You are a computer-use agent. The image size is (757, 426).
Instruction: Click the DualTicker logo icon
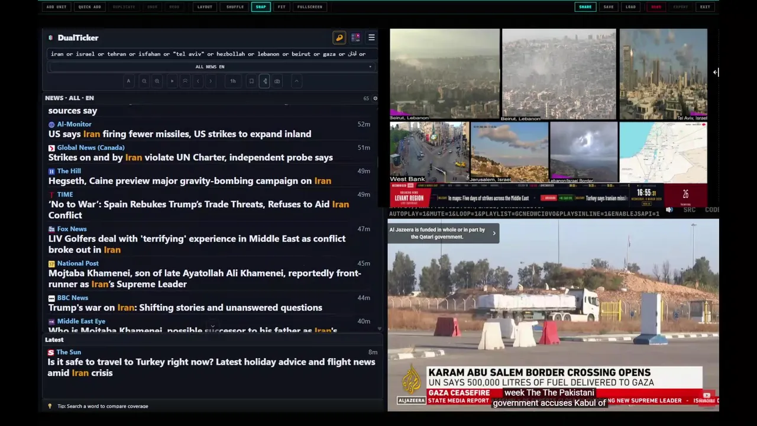(x=51, y=38)
